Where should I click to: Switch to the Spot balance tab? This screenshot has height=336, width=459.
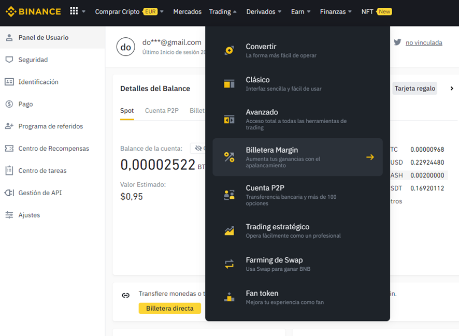click(127, 111)
